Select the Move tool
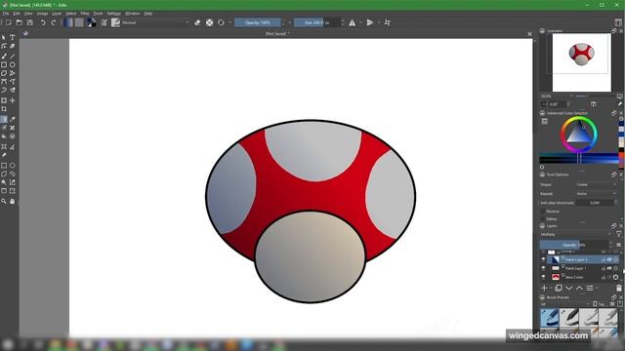 pyautogui.click(x=13, y=100)
